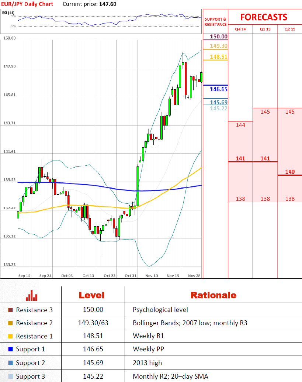This screenshot has height=382, width=302.
Task: Click the Support 2 steel-blue color swatch
Action: point(10,363)
